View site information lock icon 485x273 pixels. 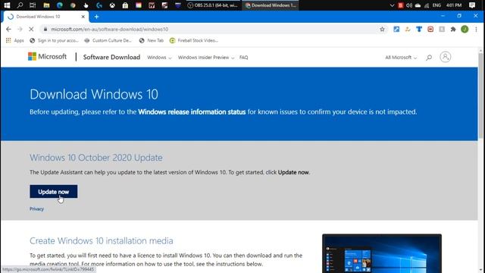tap(45, 29)
